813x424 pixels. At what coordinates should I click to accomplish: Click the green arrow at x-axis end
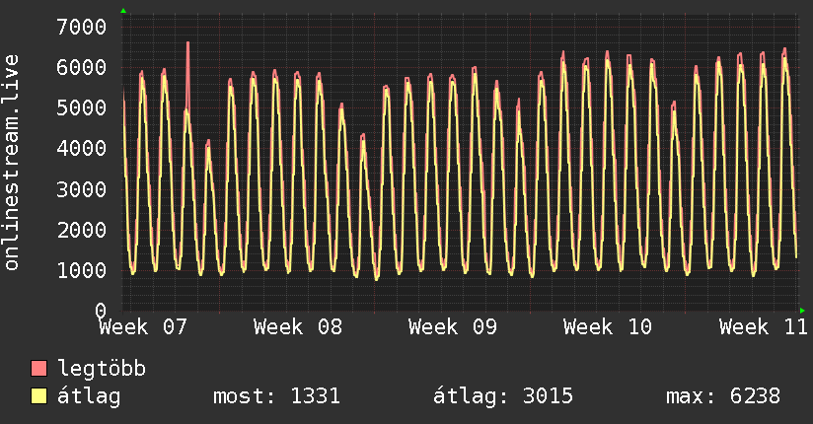pos(802,311)
